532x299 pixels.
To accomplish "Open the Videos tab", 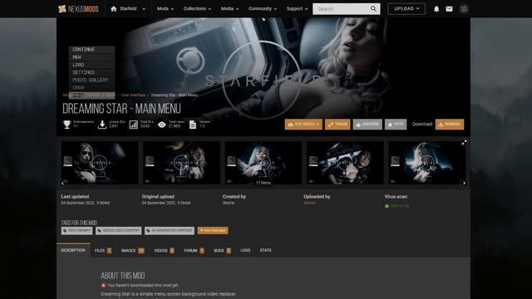I will [x=165, y=251].
